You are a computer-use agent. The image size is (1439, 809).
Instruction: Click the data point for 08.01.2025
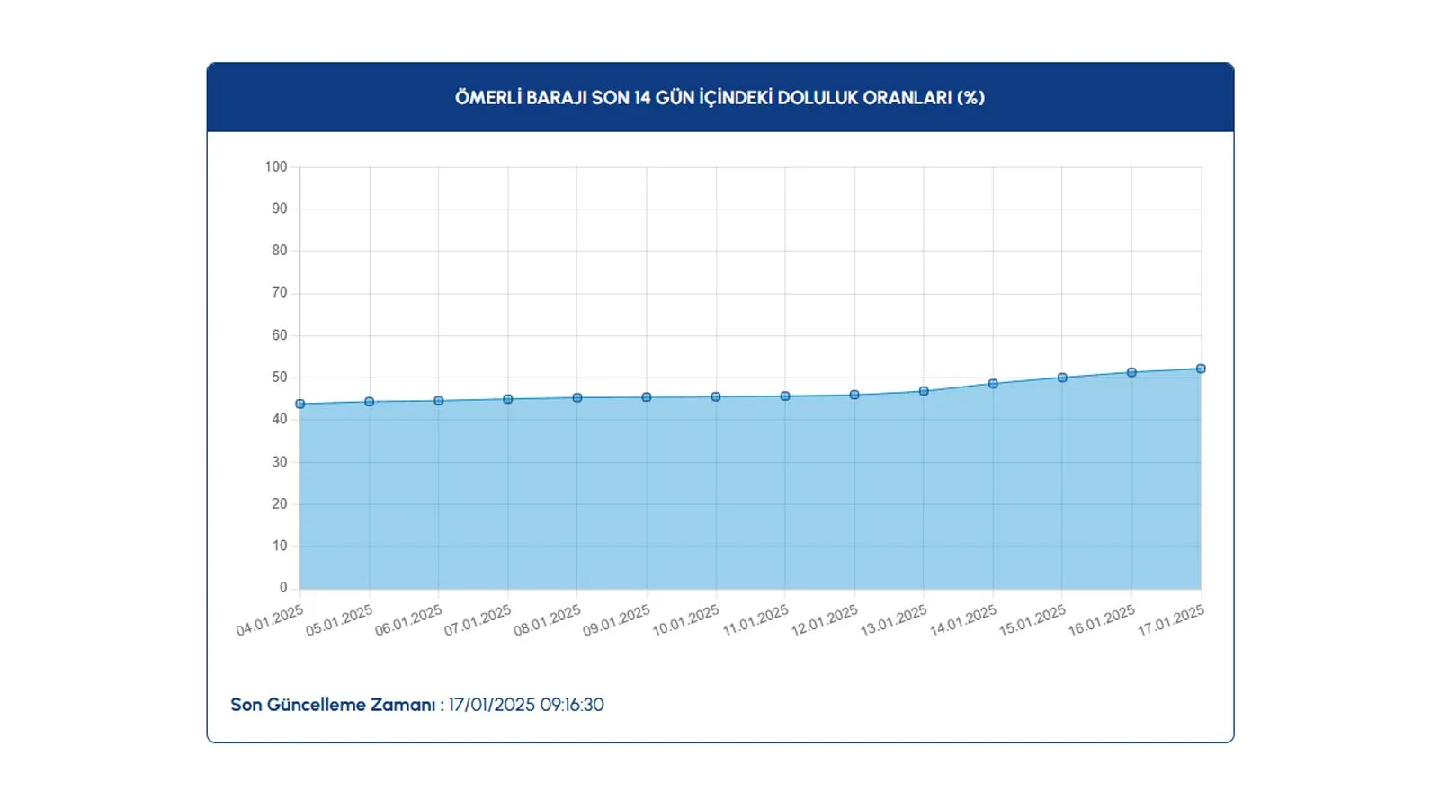[x=577, y=397]
